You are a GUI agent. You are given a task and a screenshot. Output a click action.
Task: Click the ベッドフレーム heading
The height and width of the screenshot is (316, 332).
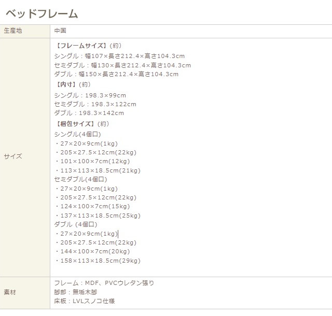pyautogui.click(x=41, y=14)
